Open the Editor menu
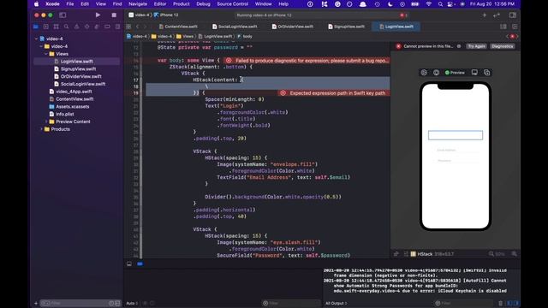The image size is (548, 308). [x=160, y=3]
